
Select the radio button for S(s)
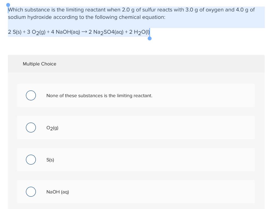(x=31, y=159)
